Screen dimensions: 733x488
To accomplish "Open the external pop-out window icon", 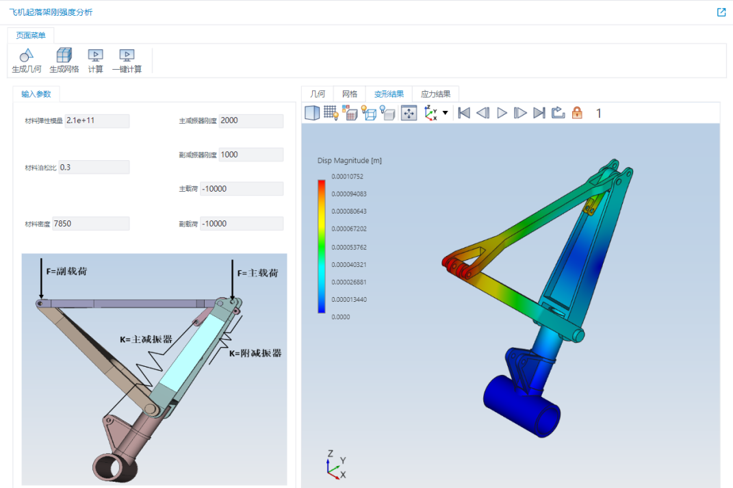I will [x=721, y=12].
